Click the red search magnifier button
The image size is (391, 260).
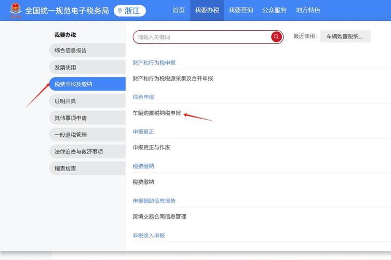pyautogui.click(x=276, y=37)
